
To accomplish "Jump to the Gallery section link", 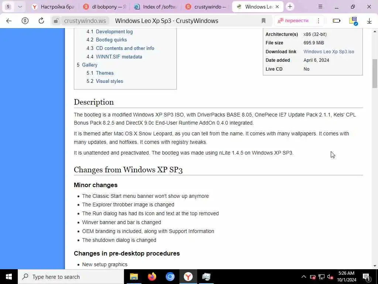I will 89,65.
